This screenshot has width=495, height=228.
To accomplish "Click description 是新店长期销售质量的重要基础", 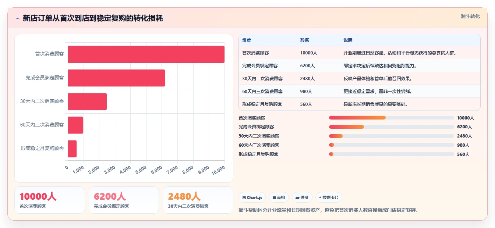I will point(375,104).
